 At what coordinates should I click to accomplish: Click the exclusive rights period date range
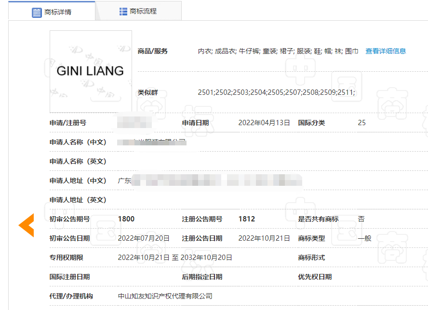175,258
